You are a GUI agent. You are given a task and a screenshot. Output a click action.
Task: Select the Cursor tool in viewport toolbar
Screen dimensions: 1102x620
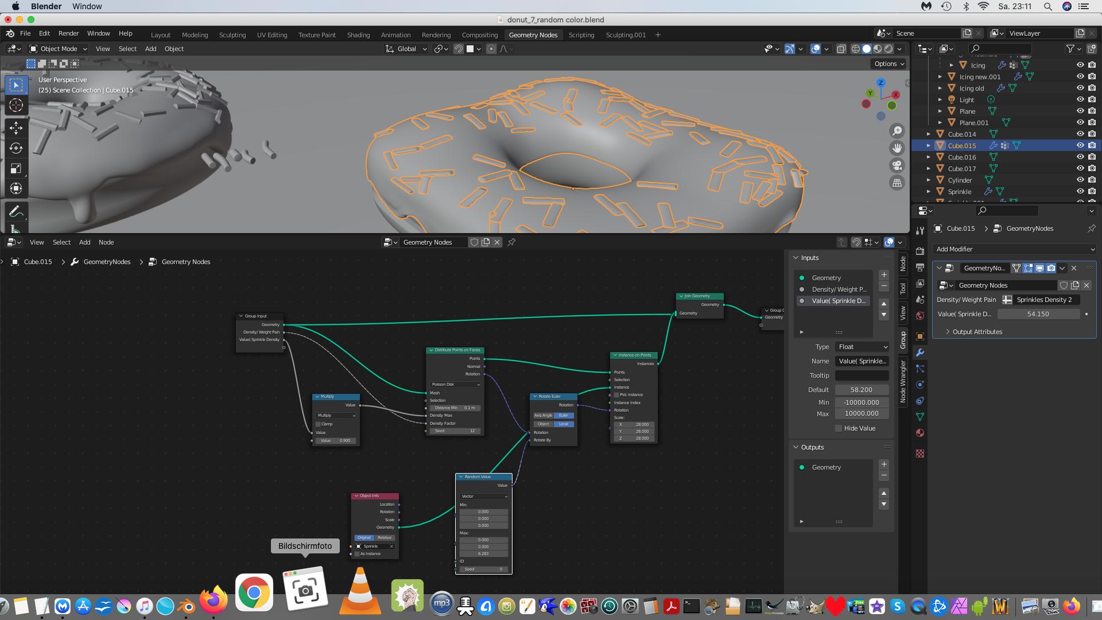[16, 105]
